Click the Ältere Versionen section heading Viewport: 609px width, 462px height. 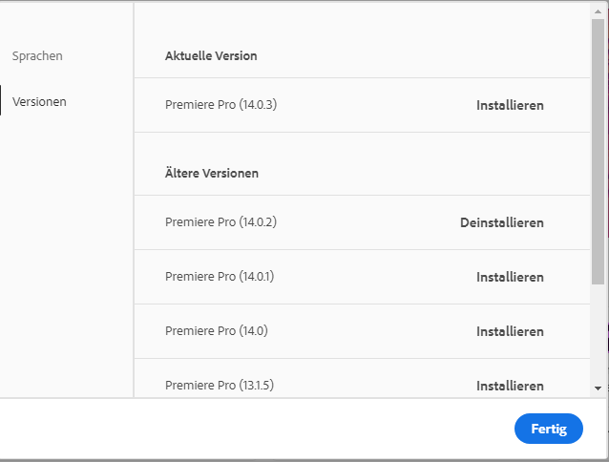[x=212, y=174]
